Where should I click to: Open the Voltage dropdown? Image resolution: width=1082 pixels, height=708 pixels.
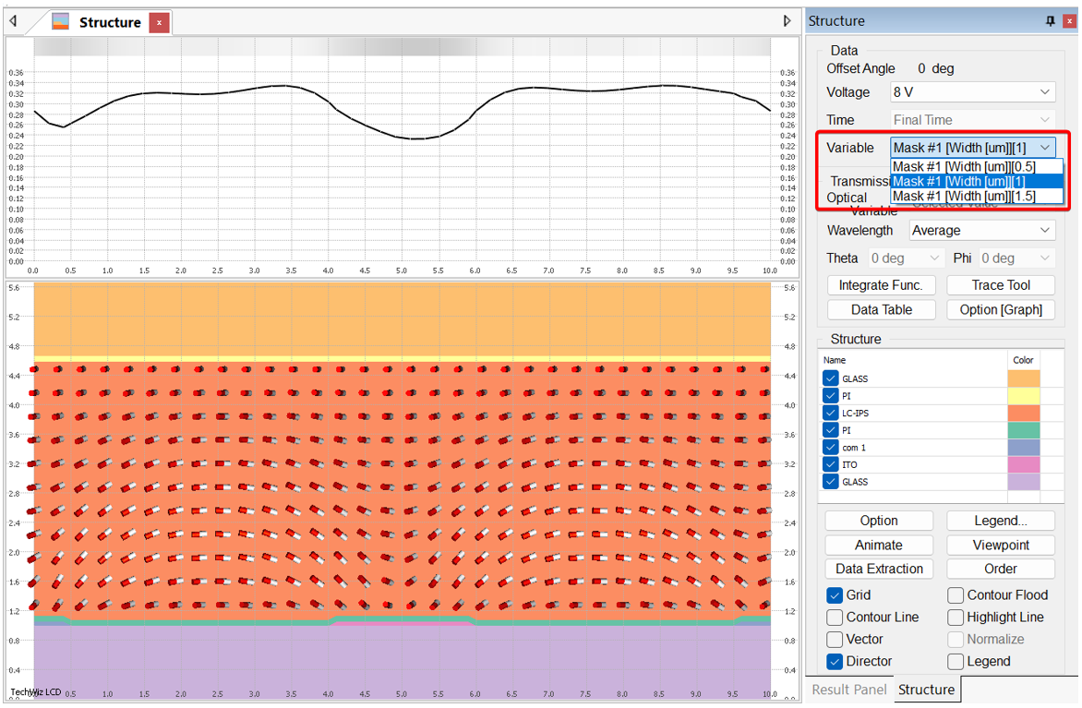pos(972,92)
